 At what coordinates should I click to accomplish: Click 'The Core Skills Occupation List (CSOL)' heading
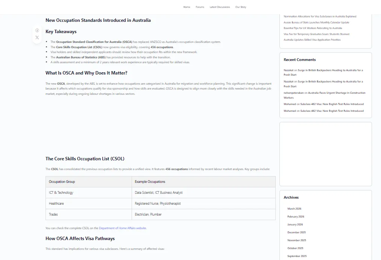(x=85, y=159)
